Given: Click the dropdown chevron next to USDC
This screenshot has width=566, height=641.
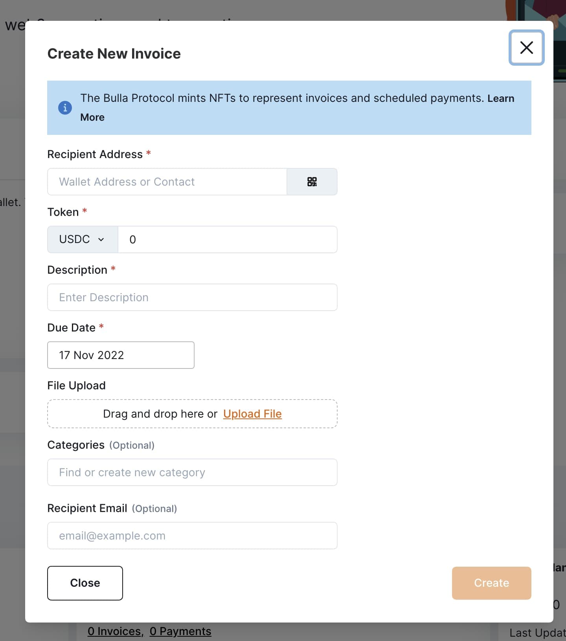Looking at the screenshot, I should coord(101,239).
